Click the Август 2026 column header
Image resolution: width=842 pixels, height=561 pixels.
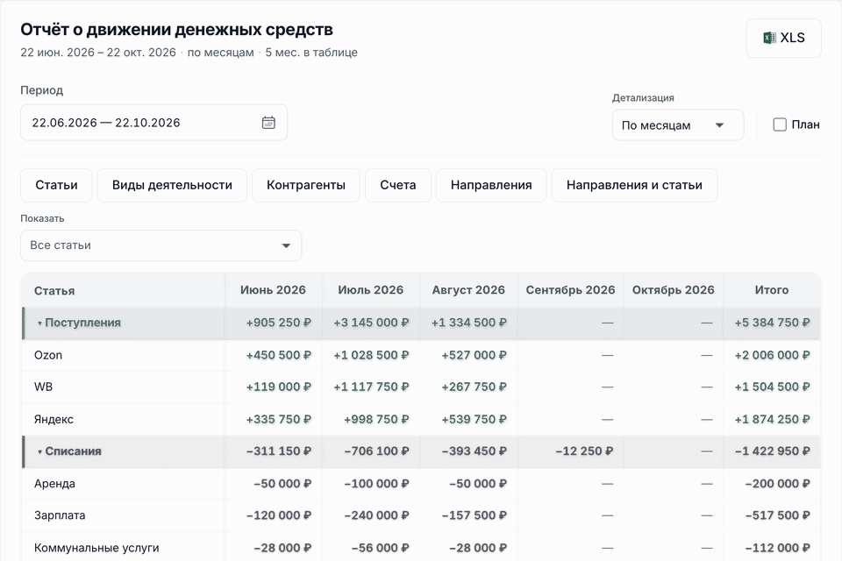click(x=468, y=290)
